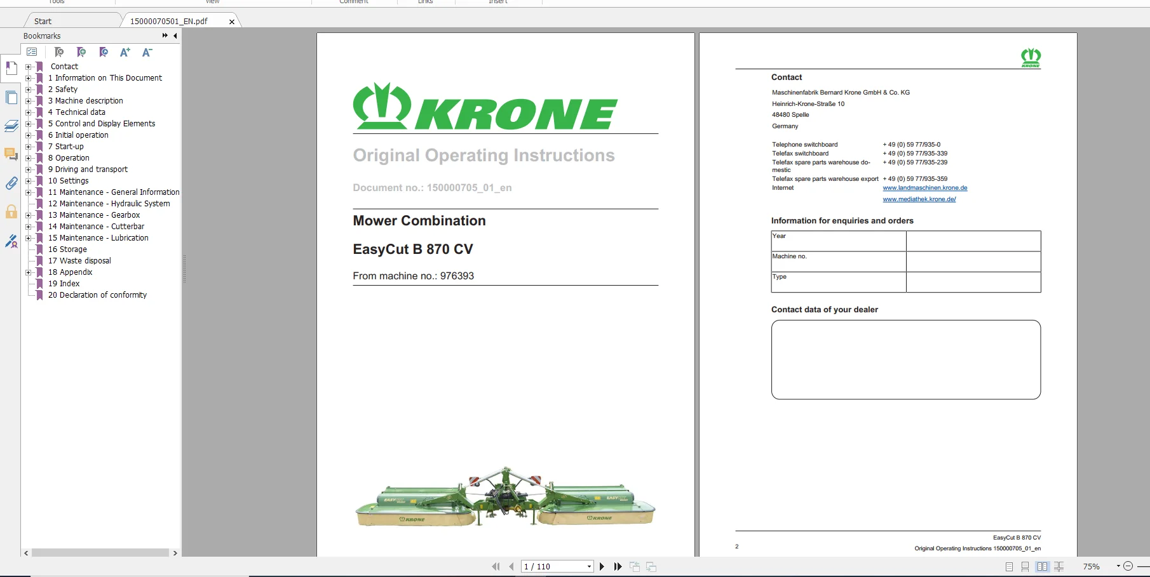Viewport: 1150px width, 577px height.
Task: Click the add new bookmark icon
Action: tap(81, 52)
